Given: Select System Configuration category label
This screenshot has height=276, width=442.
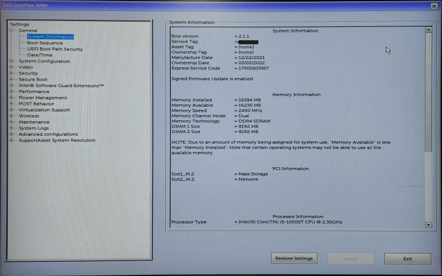Looking at the screenshot, I should (44, 61).
